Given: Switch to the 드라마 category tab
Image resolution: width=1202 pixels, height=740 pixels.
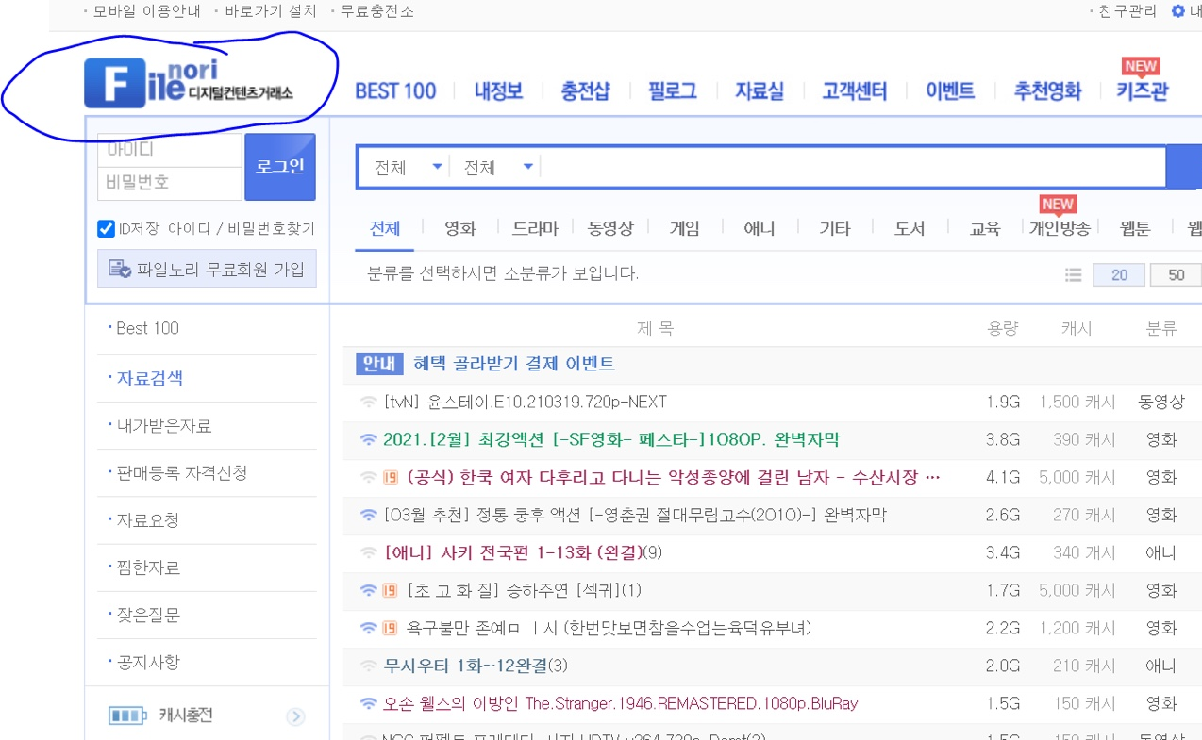Looking at the screenshot, I should [x=535, y=228].
